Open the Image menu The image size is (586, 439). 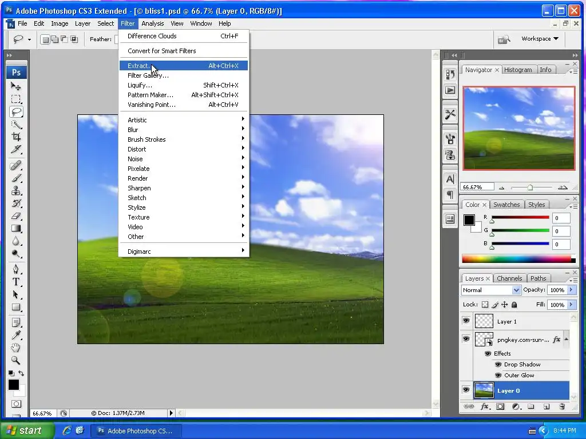pos(60,23)
